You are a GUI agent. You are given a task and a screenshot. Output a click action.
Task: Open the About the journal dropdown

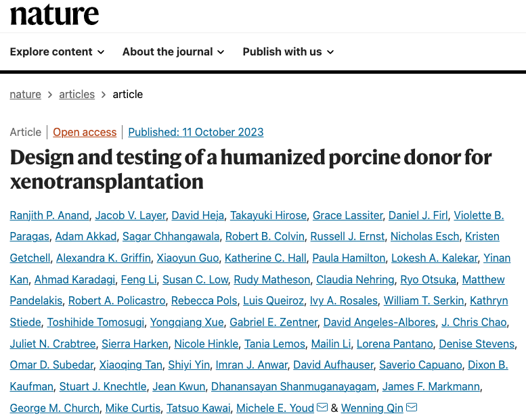(173, 52)
